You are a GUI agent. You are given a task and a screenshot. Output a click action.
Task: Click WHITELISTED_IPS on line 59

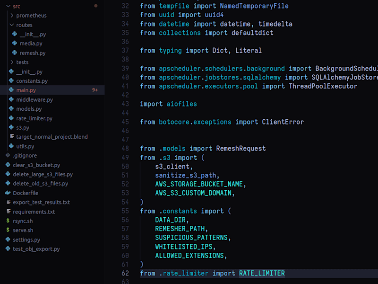click(x=184, y=247)
